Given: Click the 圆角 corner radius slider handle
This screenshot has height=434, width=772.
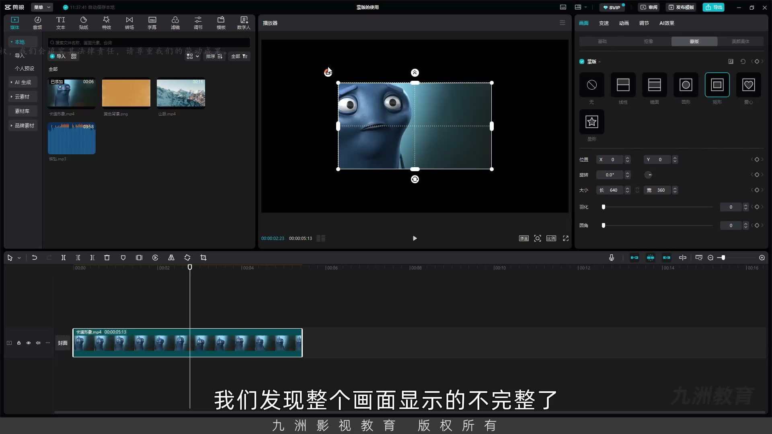Looking at the screenshot, I should [x=603, y=225].
